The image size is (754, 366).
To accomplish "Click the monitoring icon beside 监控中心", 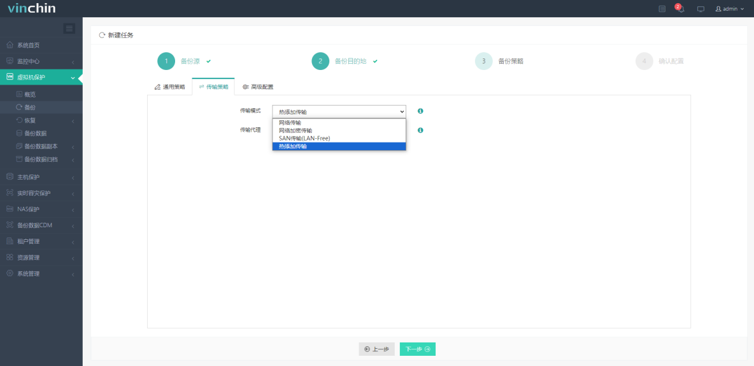I will pos(10,61).
